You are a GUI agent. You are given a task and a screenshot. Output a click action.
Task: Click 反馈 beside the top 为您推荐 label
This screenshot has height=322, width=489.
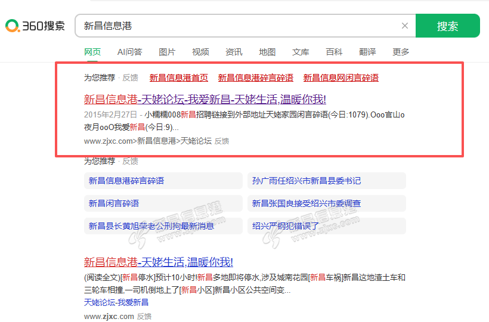[x=130, y=78]
